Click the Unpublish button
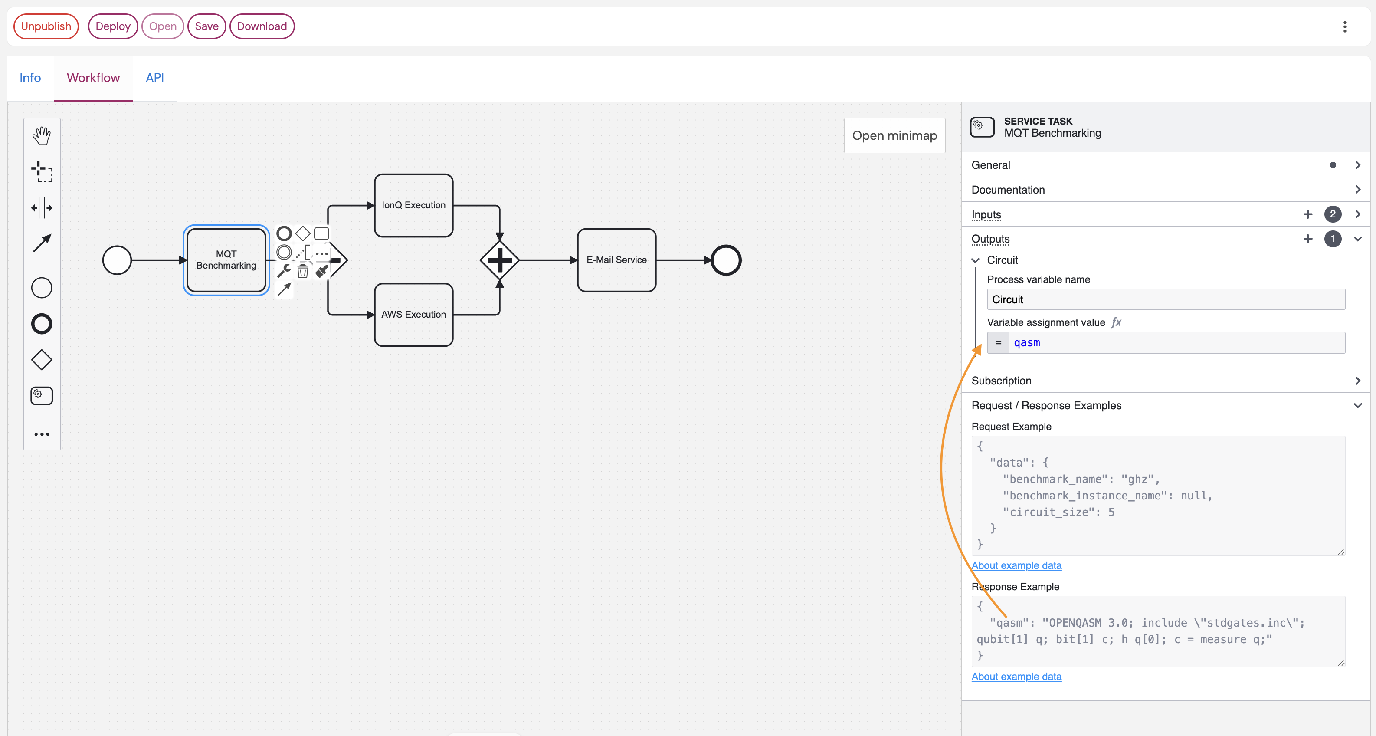1376x736 pixels. coord(46,26)
